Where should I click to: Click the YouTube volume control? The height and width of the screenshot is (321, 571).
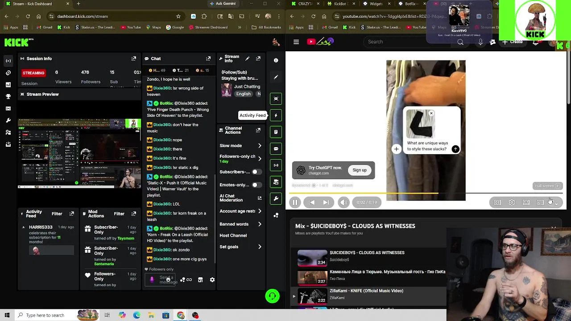[343, 202]
